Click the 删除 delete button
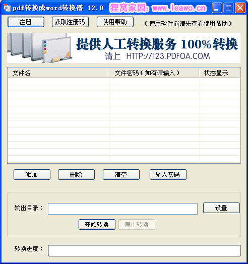 pyautogui.click(x=76, y=175)
